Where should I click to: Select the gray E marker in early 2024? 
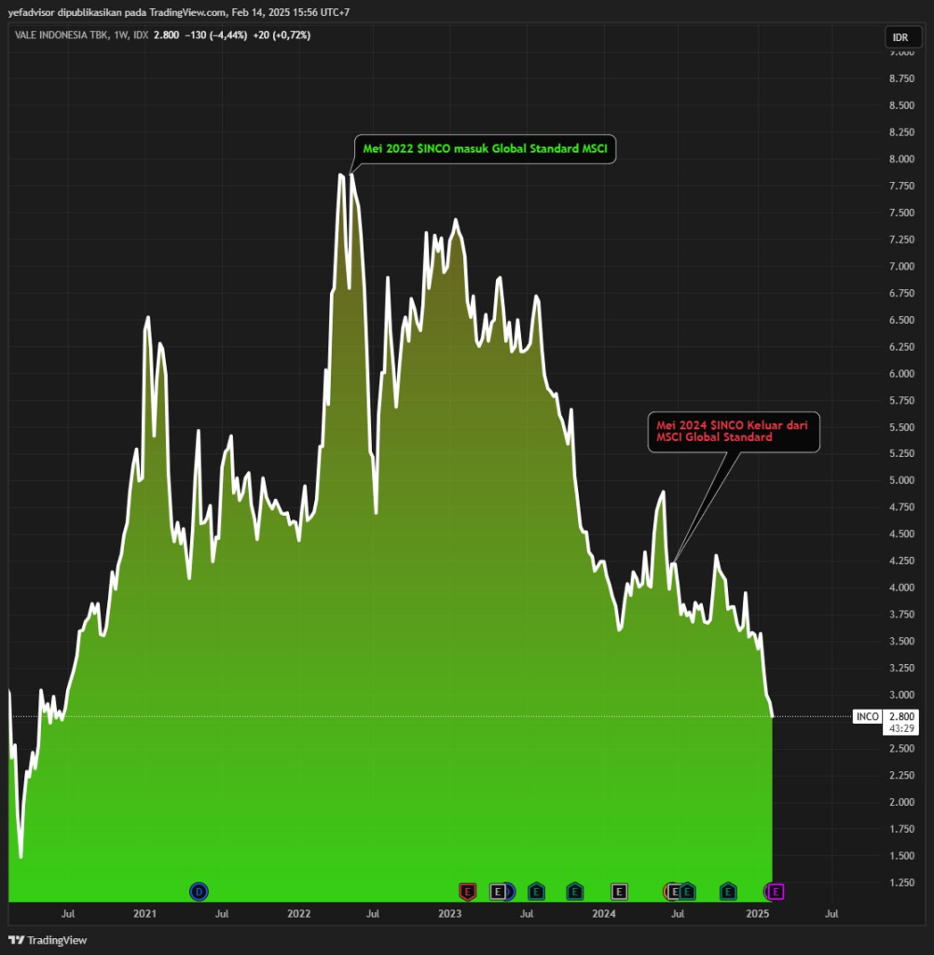(619, 892)
